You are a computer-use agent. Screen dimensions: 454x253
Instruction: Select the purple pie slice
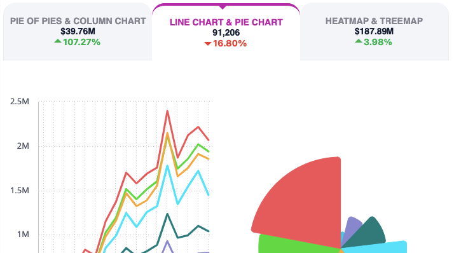(x=354, y=226)
